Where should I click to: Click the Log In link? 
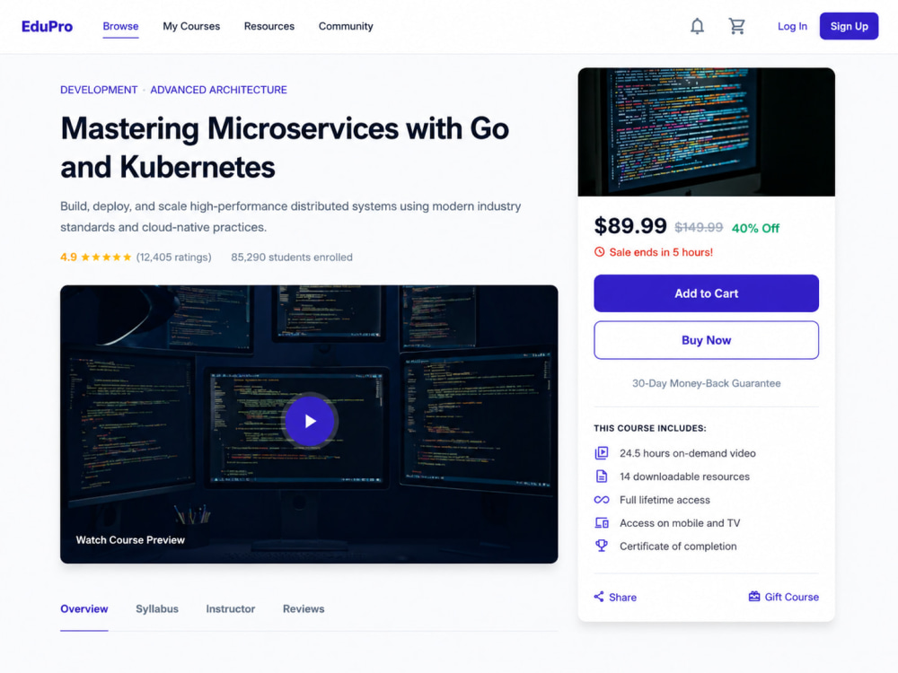coord(792,26)
